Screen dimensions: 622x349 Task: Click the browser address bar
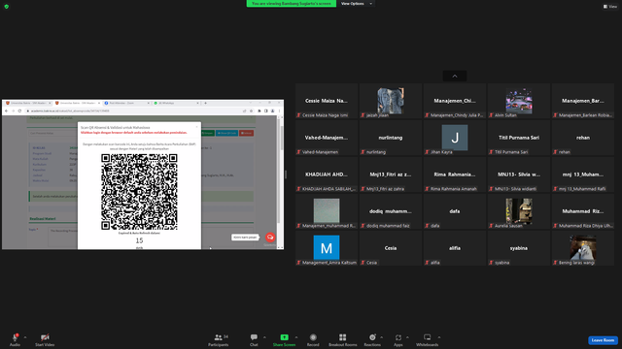pos(134,111)
